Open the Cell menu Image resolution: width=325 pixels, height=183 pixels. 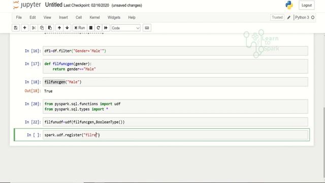click(79, 17)
